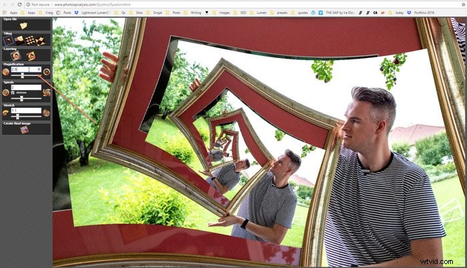Viewport: 467px width, 268px height.
Task: Open the today bookmark folder
Action: pos(396,13)
